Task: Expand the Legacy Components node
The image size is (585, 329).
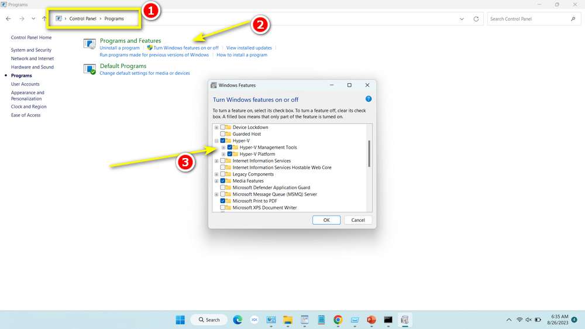Action: pos(216,174)
